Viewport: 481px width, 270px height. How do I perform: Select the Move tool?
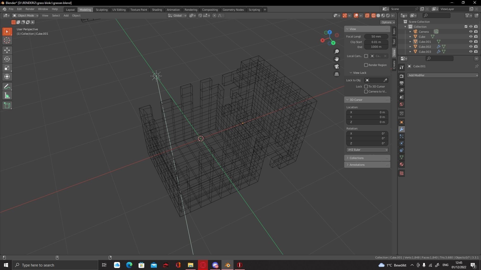pos(7,50)
